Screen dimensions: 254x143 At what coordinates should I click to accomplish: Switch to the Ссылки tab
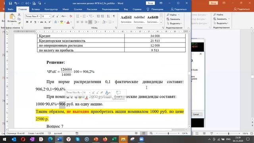point(78,9)
